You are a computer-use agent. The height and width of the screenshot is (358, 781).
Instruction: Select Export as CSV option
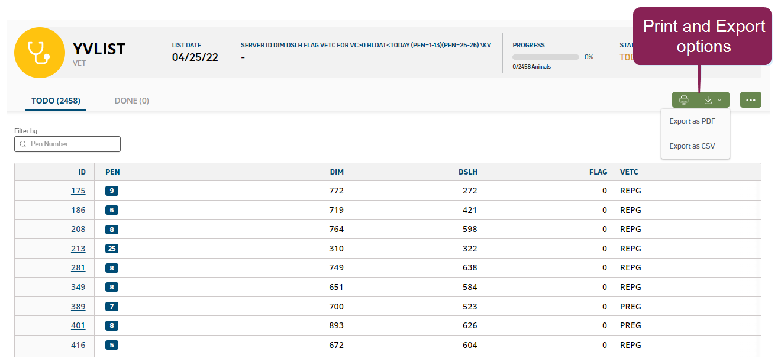[x=692, y=146]
